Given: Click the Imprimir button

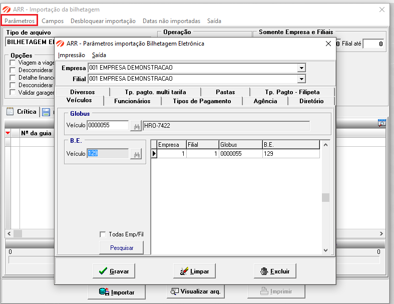Looking at the screenshot, I should 276,291.
